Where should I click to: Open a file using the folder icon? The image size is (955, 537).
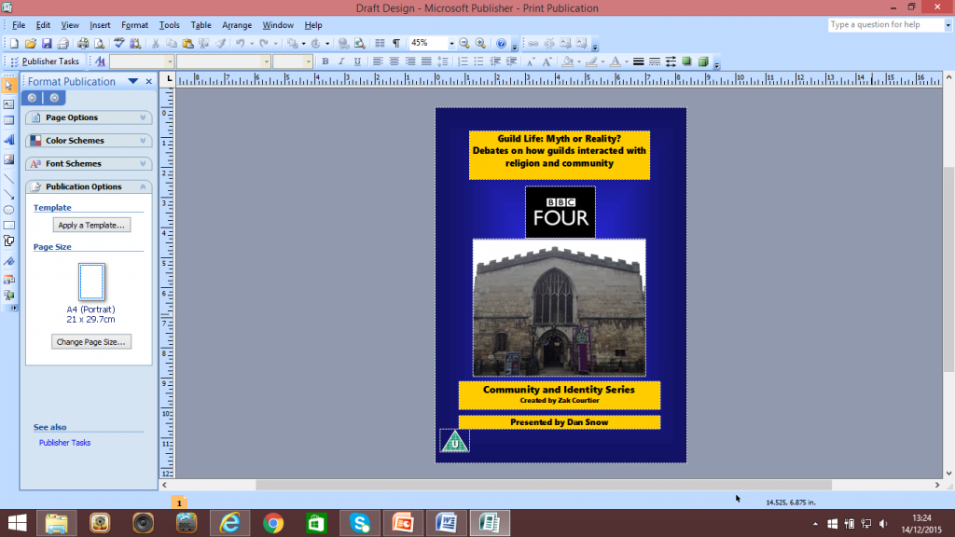(x=30, y=43)
